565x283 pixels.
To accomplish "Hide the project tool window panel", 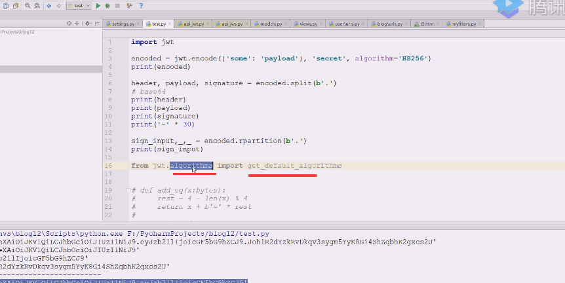I will coord(97,24).
